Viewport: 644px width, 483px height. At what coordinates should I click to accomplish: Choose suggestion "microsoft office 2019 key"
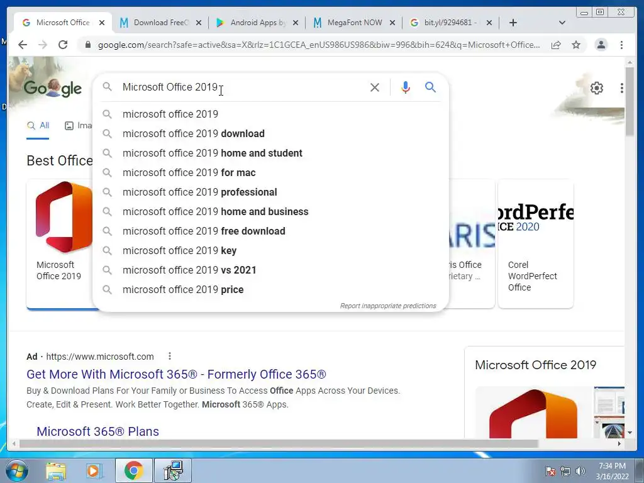click(x=270, y=250)
